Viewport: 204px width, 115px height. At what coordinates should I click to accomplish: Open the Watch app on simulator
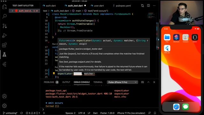coord(195,37)
